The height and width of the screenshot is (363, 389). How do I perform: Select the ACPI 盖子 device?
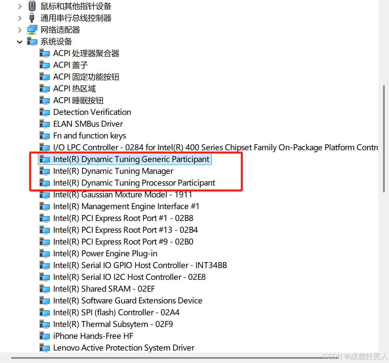71,65
